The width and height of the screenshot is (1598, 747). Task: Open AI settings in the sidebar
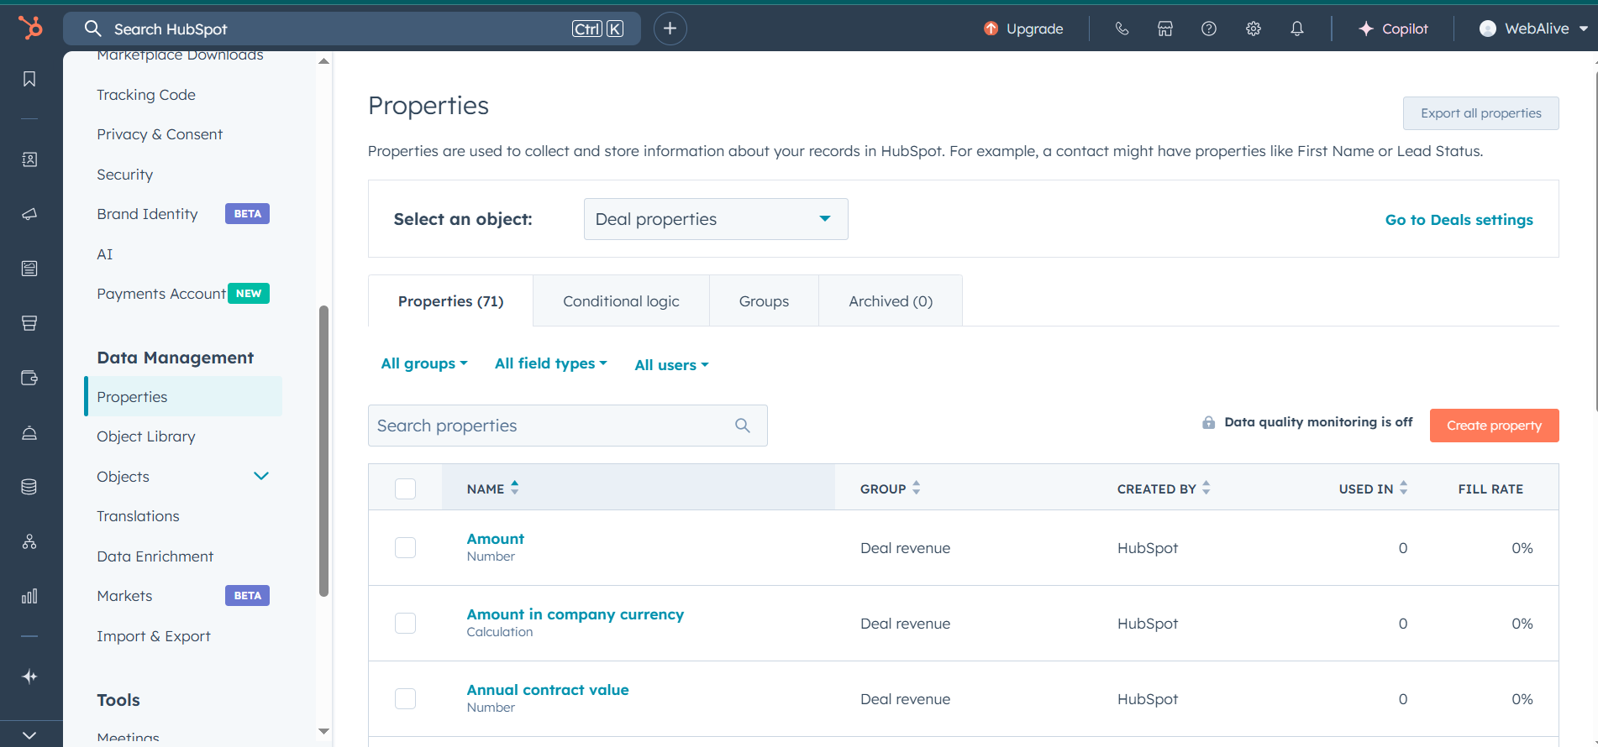(x=104, y=254)
